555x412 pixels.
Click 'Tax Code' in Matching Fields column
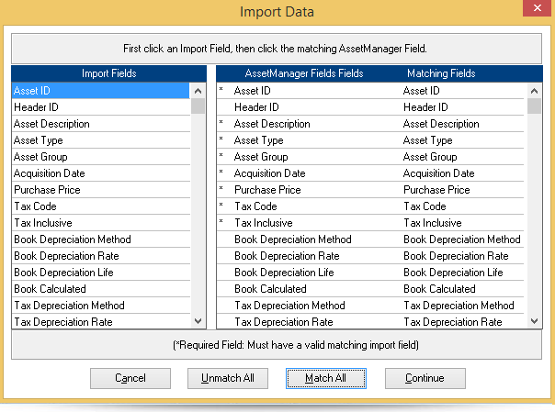425,206
